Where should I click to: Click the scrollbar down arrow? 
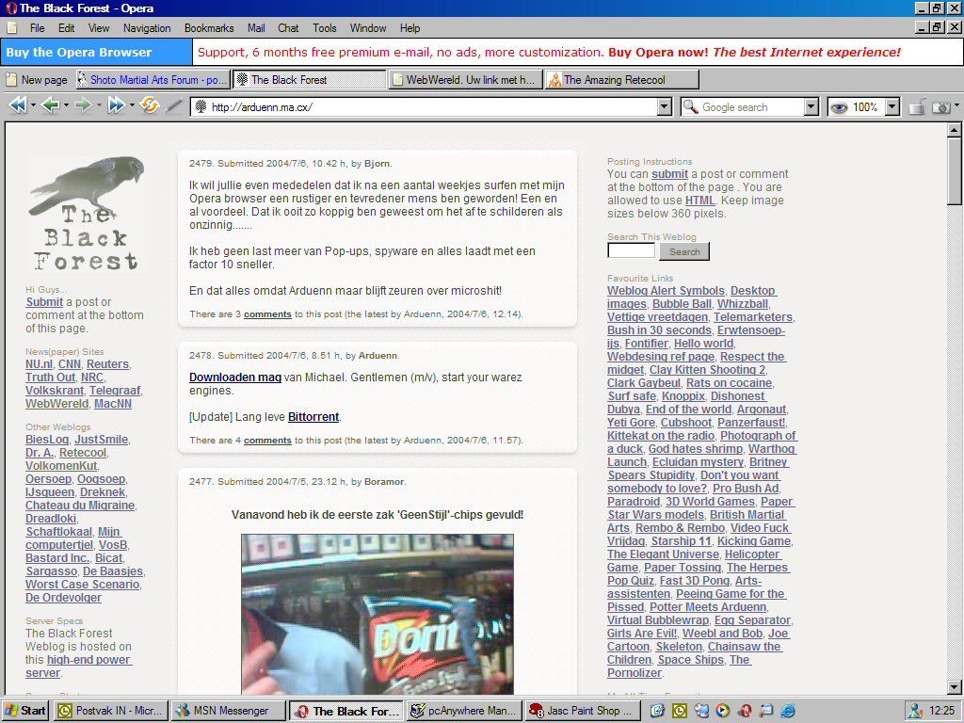(x=954, y=687)
